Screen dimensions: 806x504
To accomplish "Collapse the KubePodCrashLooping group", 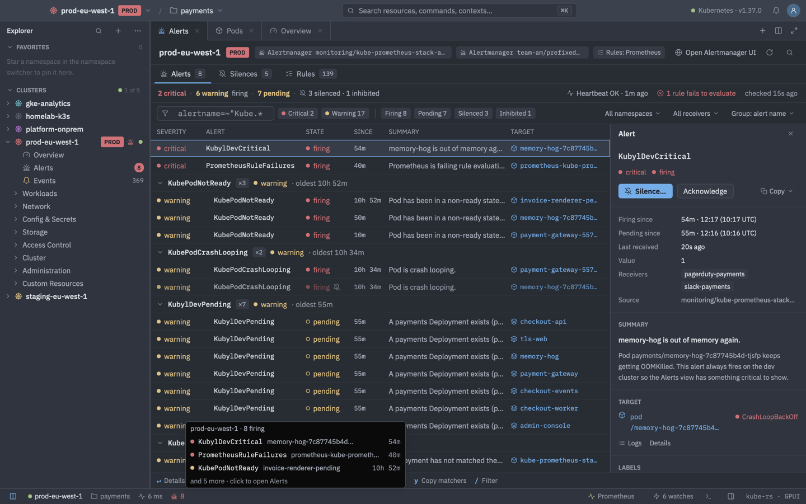I will (160, 252).
